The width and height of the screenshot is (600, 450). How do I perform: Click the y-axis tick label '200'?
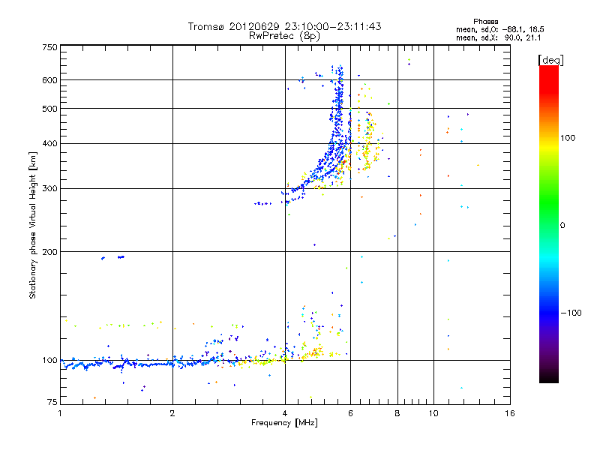[50, 252]
